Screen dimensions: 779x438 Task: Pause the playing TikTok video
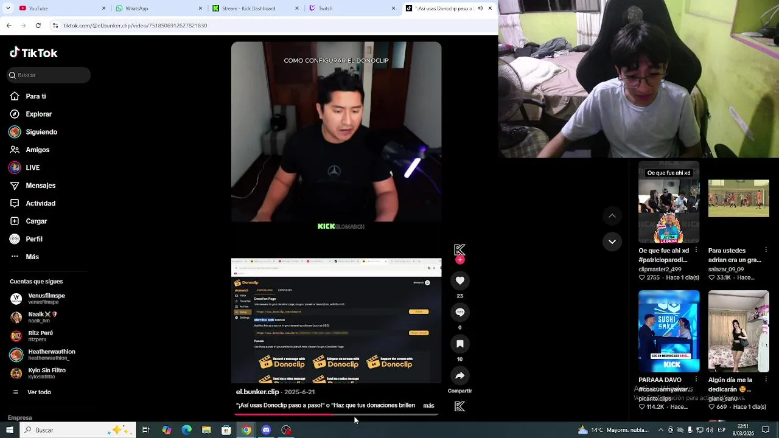[x=336, y=213]
